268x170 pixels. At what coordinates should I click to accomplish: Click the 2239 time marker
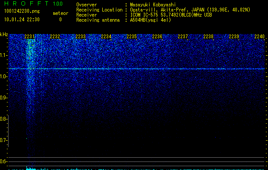coord(234,37)
